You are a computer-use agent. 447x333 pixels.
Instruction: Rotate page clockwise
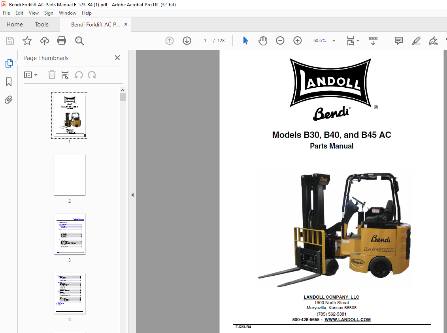[x=92, y=75]
